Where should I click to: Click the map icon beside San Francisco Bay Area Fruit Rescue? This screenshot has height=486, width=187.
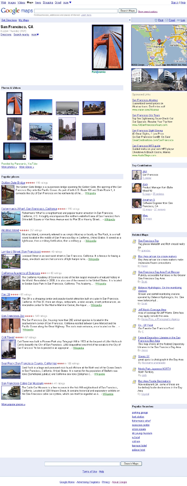pyautogui.click(x=134, y=272)
